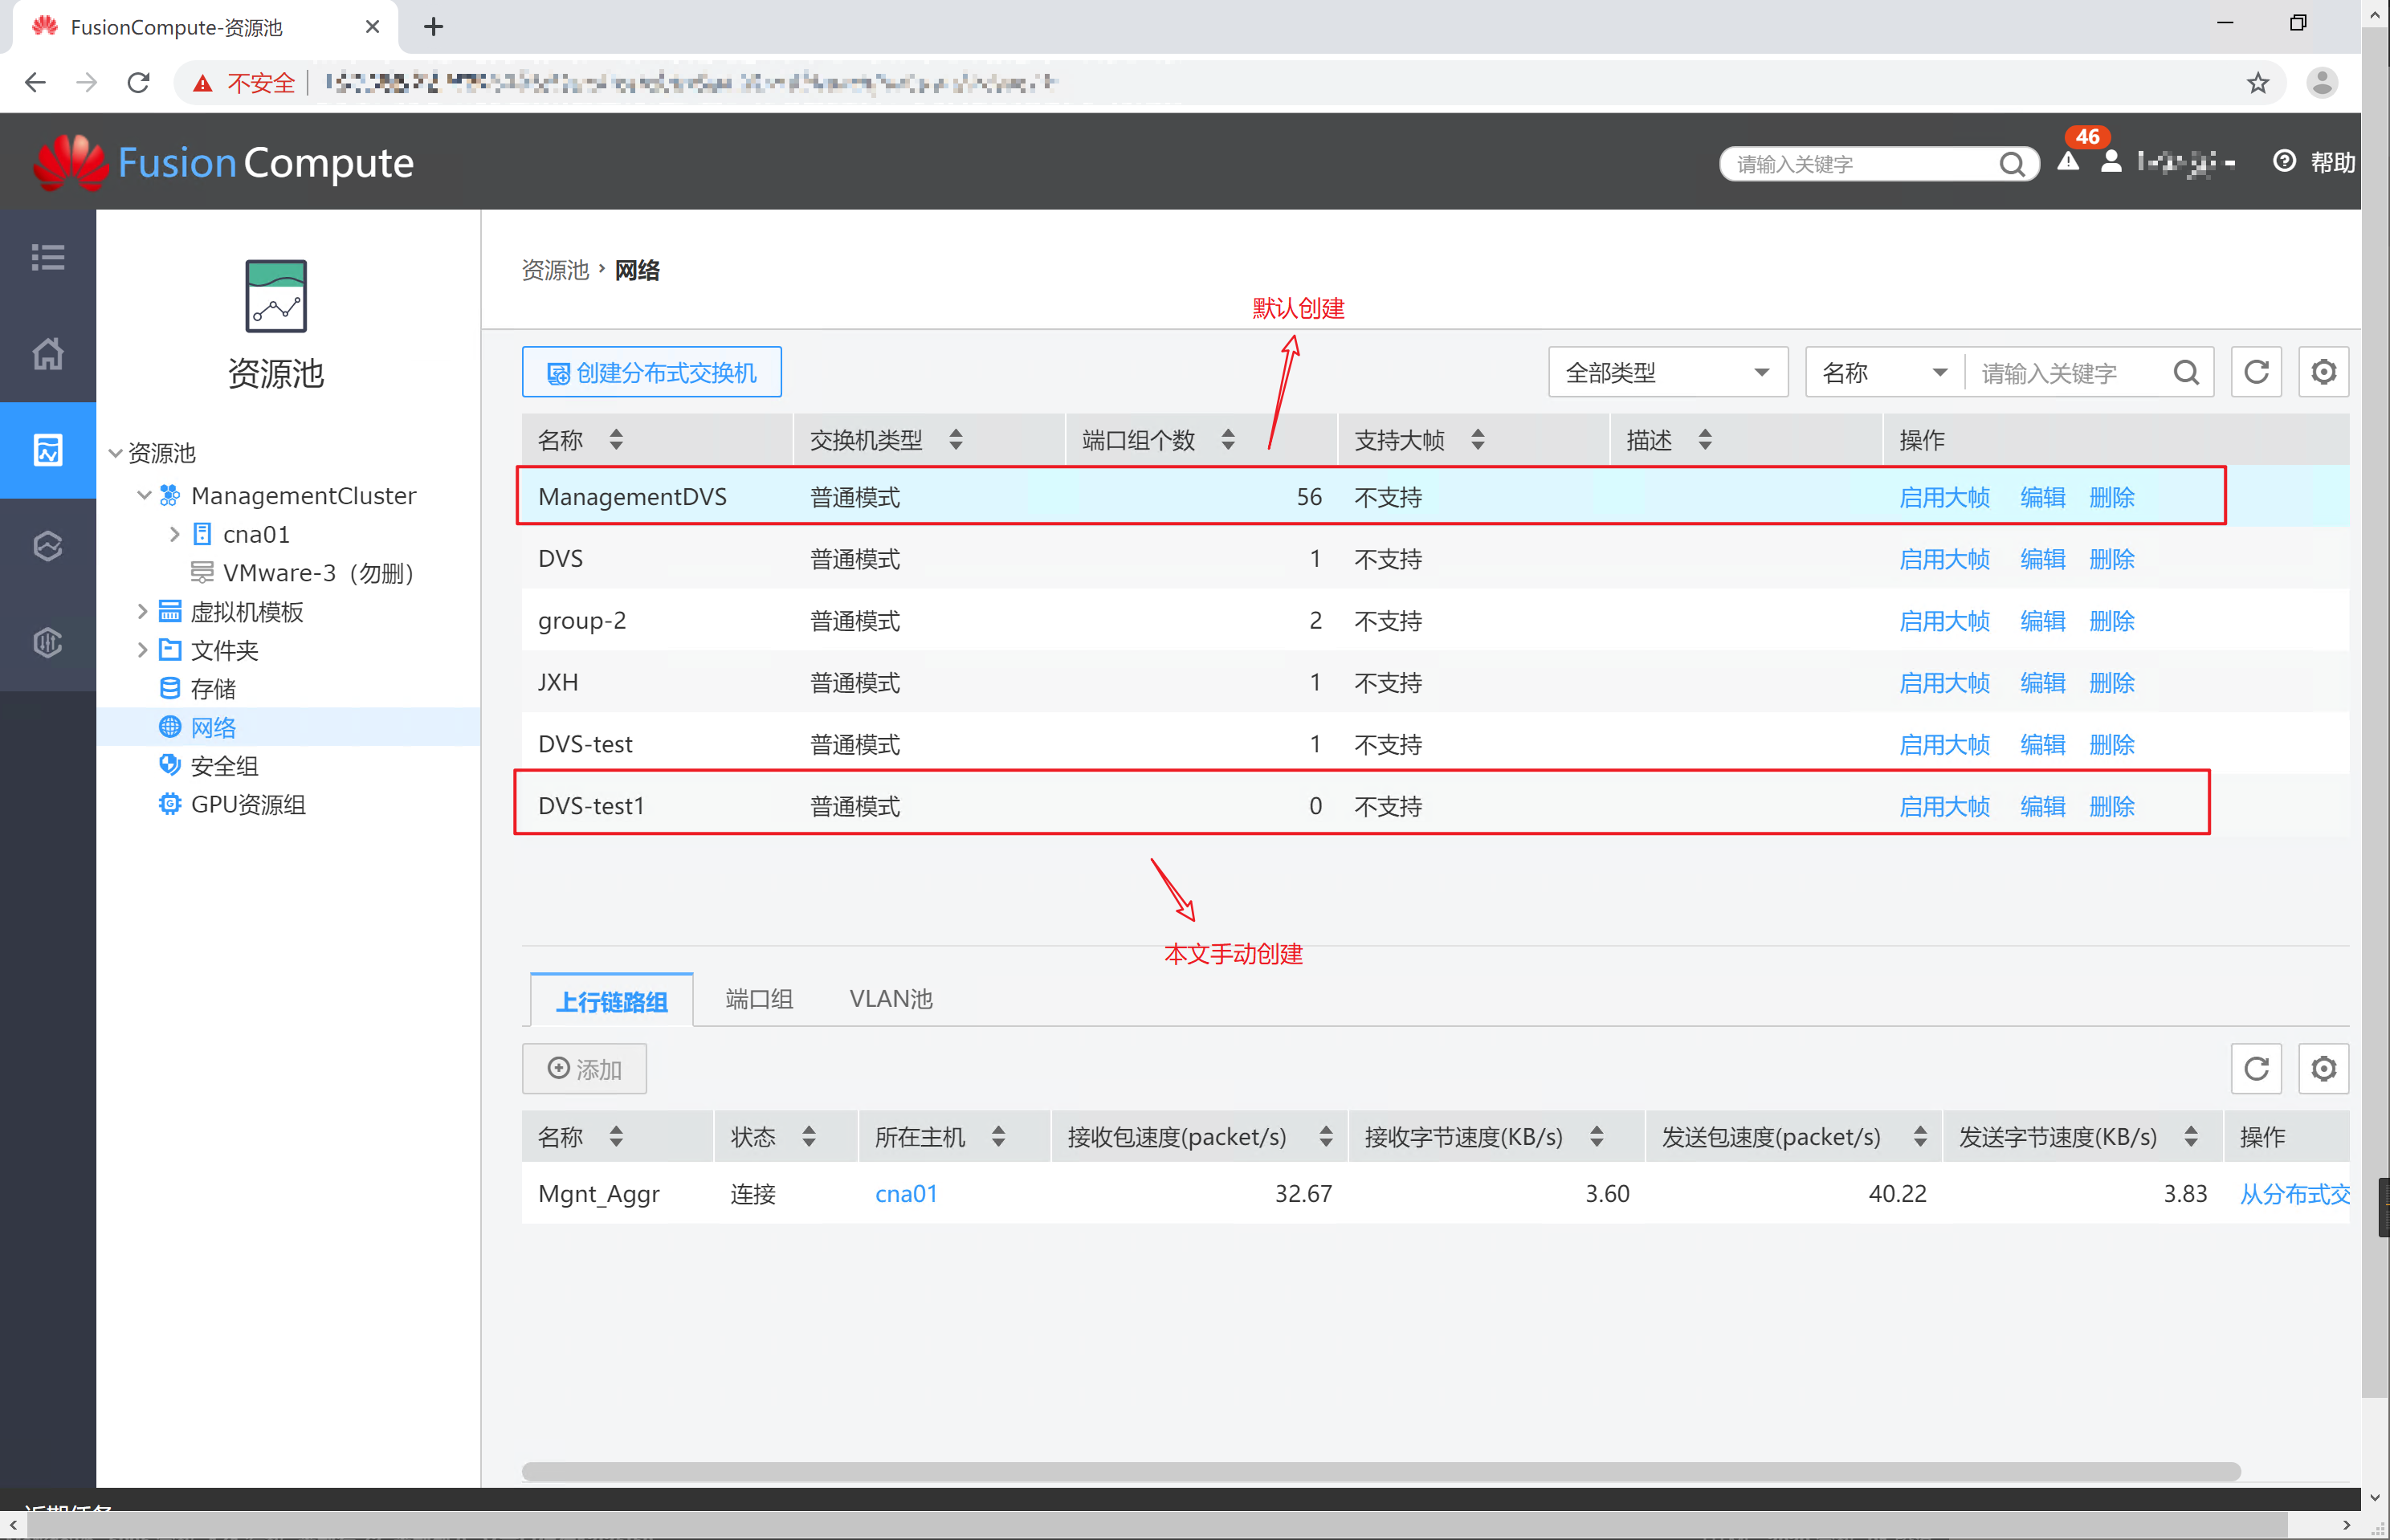The width and height of the screenshot is (2390, 1540).
Task: Open the table column settings gear icon
Action: pos(2323,371)
